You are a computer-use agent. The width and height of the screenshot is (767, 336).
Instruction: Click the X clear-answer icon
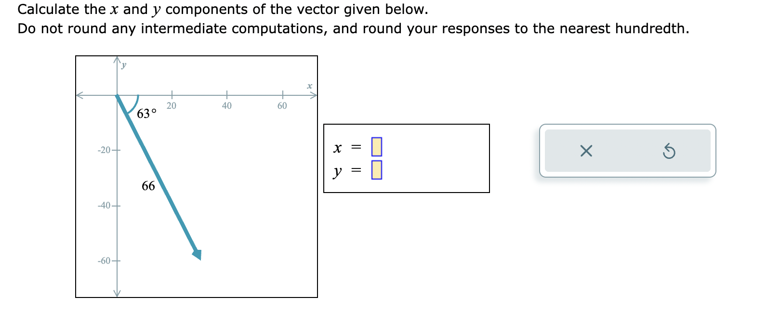point(586,151)
